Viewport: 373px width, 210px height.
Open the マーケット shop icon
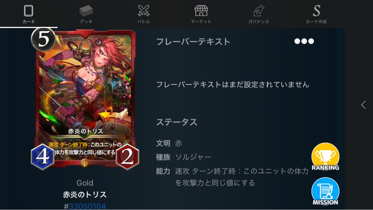(201, 11)
